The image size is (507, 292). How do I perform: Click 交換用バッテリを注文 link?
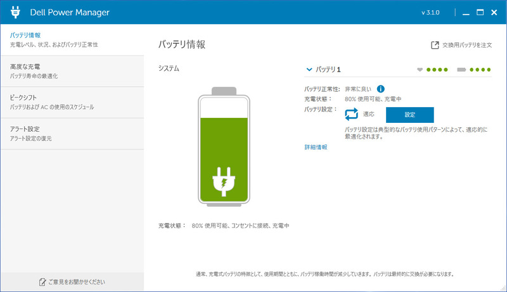[x=467, y=45]
